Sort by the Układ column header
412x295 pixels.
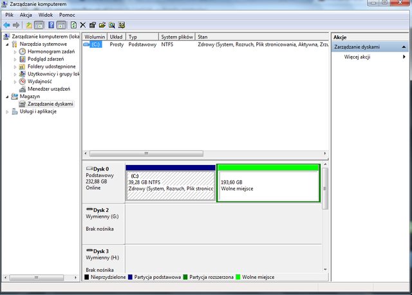point(117,37)
